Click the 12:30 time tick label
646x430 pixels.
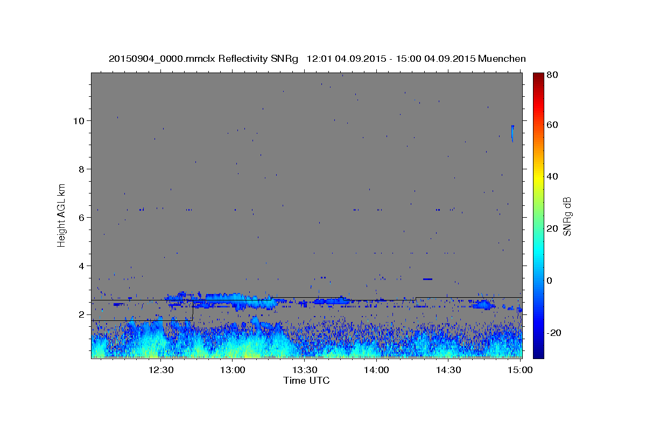pyautogui.click(x=161, y=370)
